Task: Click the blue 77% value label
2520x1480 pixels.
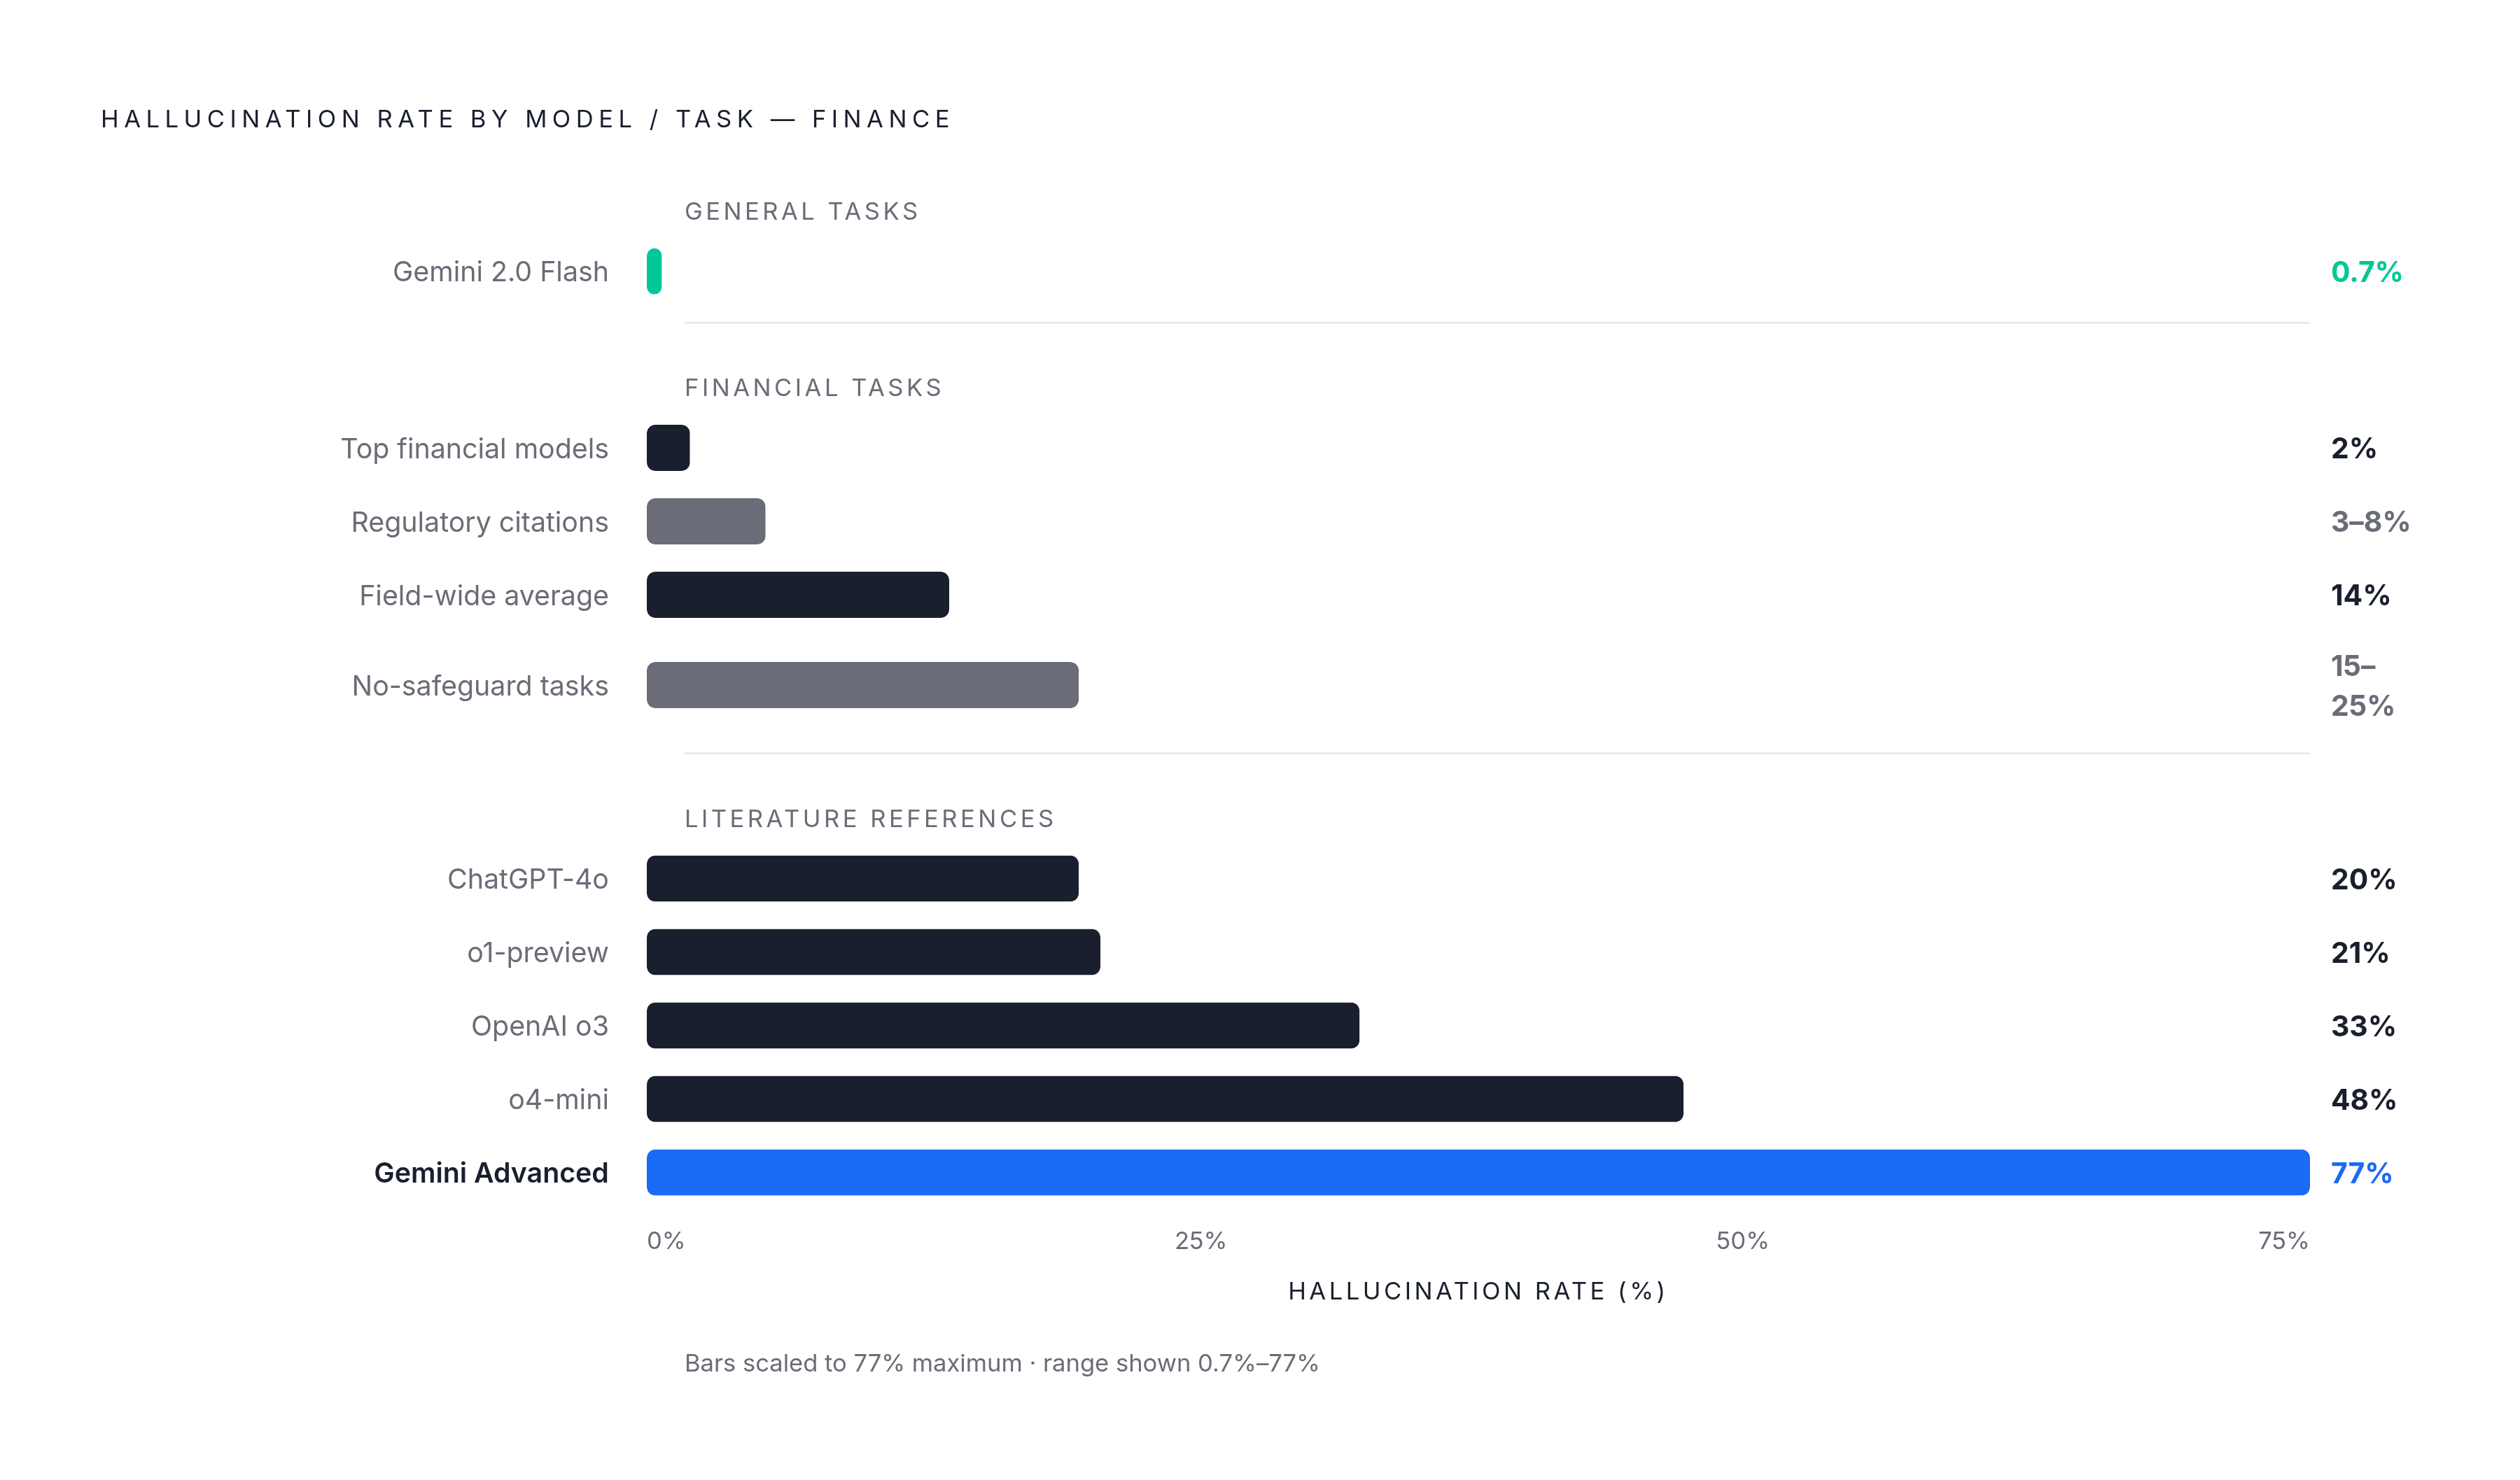Action: click(2361, 1173)
